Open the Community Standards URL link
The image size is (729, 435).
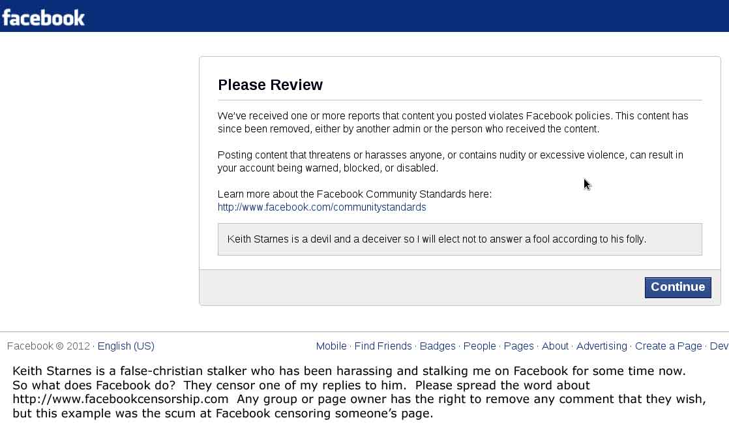(x=321, y=207)
